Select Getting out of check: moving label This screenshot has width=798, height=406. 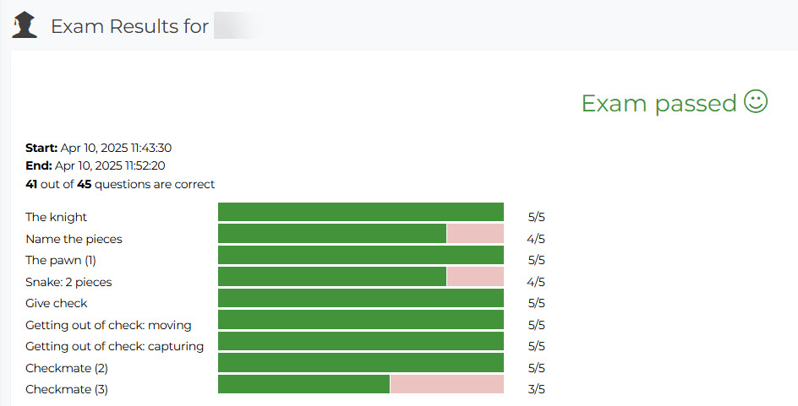[x=108, y=325]
